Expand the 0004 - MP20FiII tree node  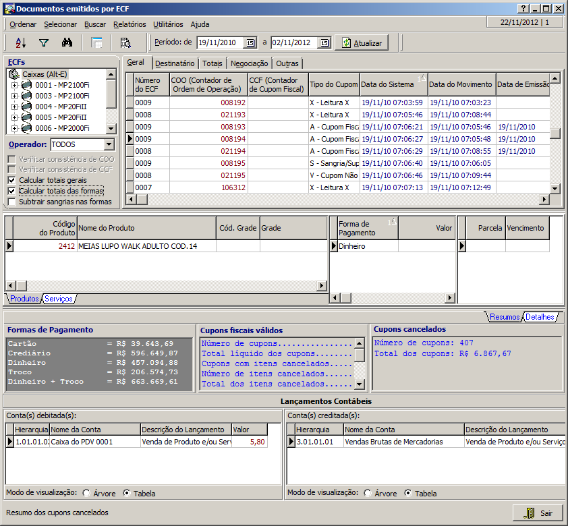pos(14,107)
